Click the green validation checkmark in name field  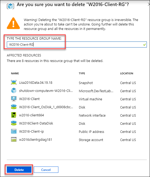tap(145, 45)
